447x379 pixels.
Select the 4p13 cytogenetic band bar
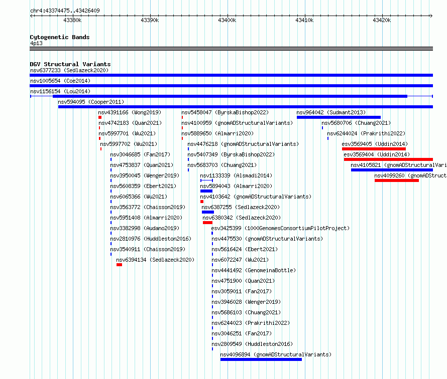(x=231, y=49)
